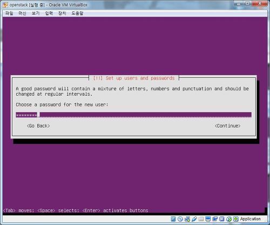Click the network adapter status icon
The height and width of the screenshot is (225, 270).
(187, 219)
